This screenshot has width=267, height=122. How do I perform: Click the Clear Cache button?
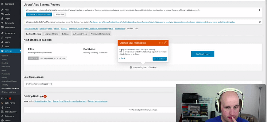click(x=60, y=15)
